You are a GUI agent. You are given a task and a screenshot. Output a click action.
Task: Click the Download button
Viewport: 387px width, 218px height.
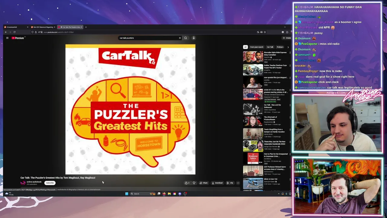(x=217, y=183)
